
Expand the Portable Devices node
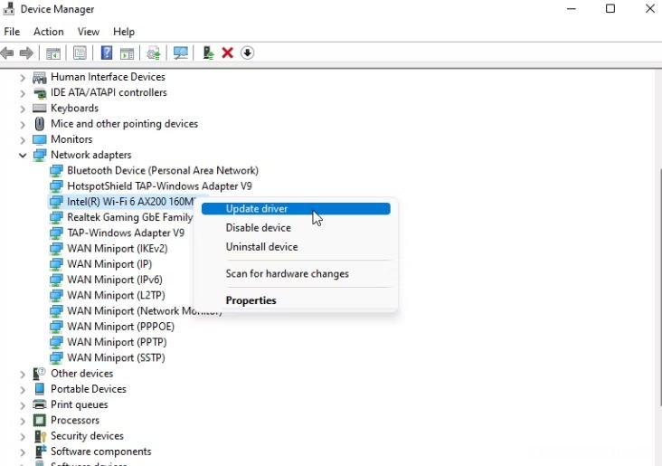coord(23,389)
